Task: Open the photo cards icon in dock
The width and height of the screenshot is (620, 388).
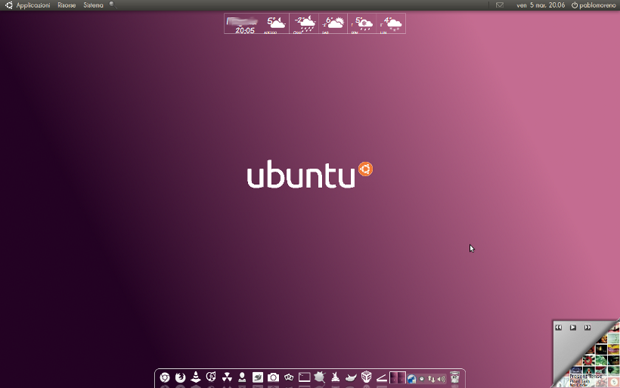Action: (289, 377)
